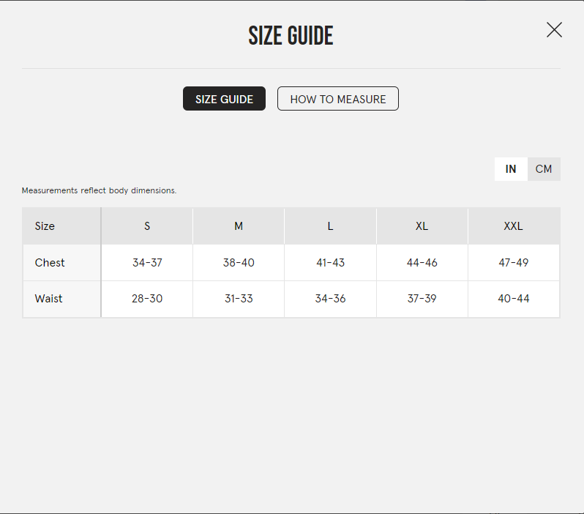Click the M size column header

click(x=239, y=226)
